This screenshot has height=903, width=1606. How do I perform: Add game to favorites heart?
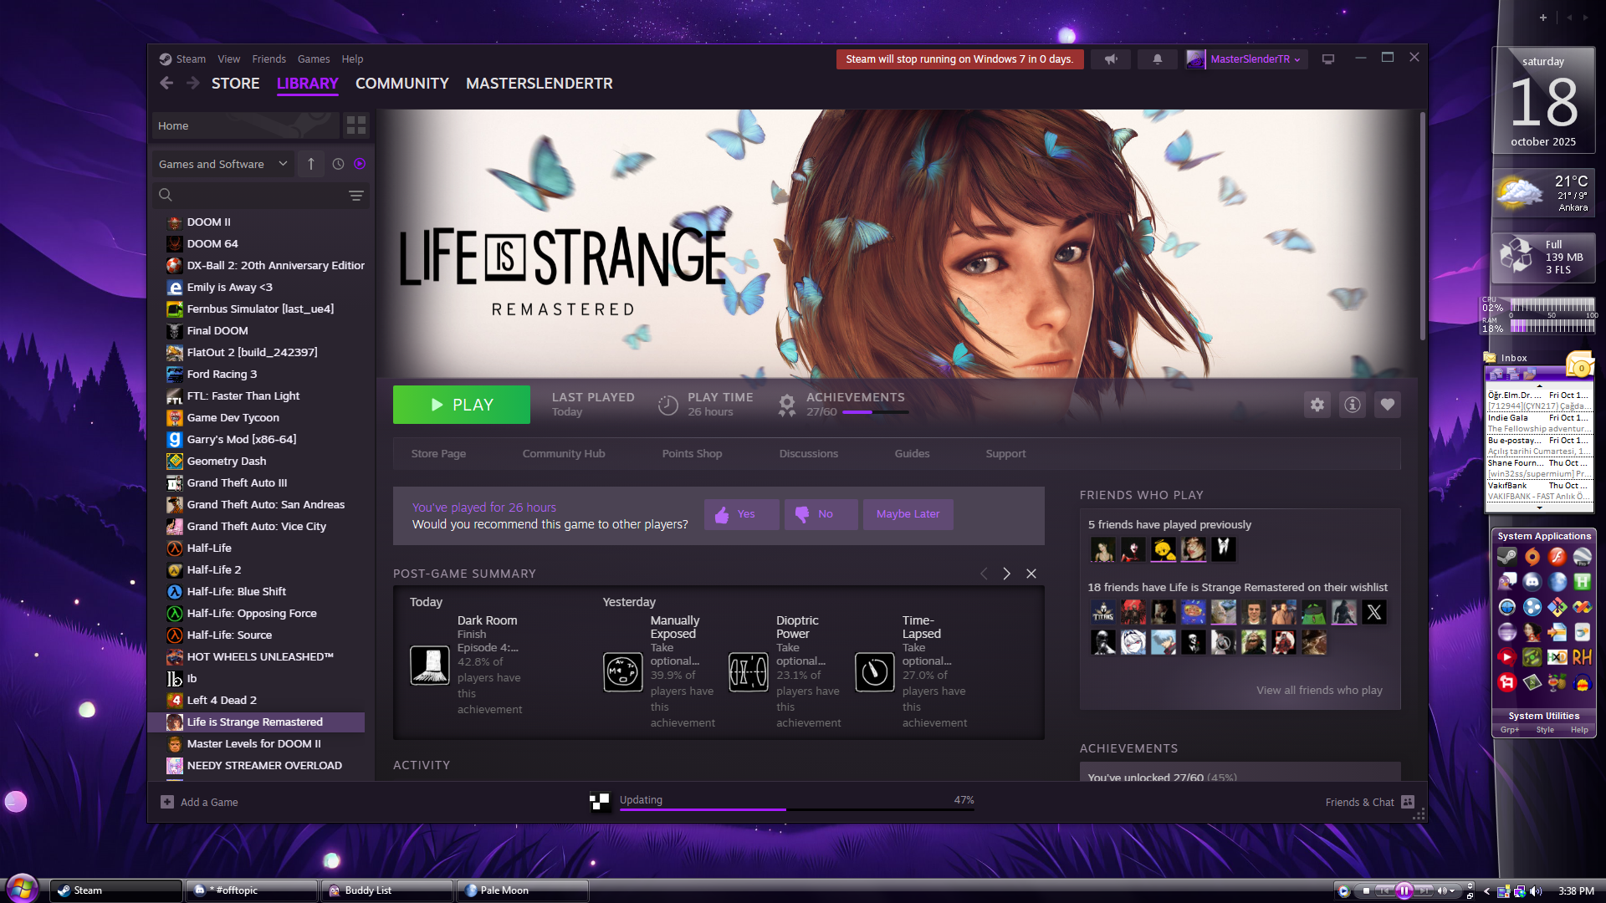[x=1388, y=405]
